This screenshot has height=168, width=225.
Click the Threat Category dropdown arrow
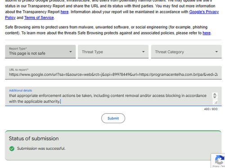coord(216,52)
